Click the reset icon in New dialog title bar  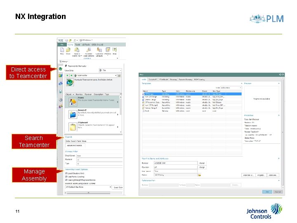280,74
